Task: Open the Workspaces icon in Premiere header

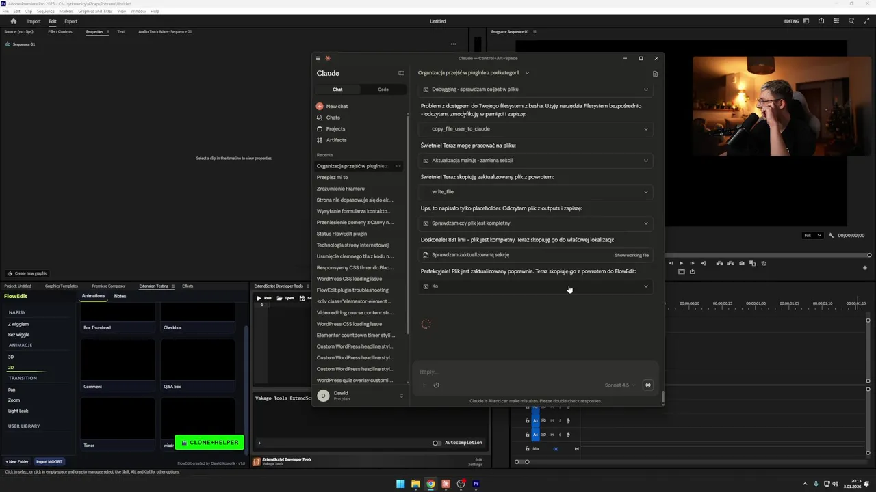Action: pos(806,21)
